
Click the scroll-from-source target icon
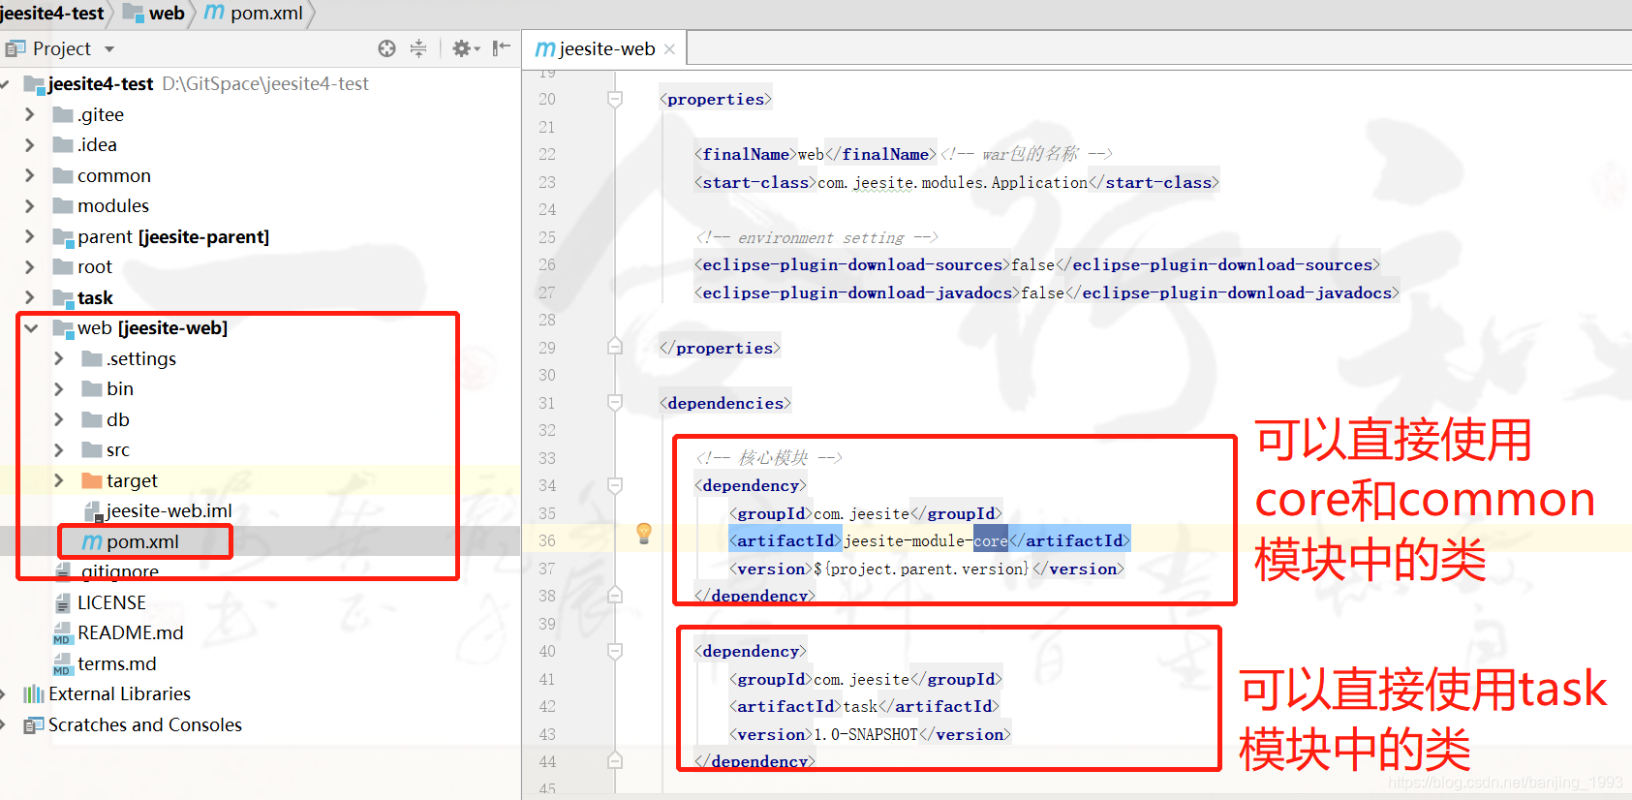(x=386, y=48)
